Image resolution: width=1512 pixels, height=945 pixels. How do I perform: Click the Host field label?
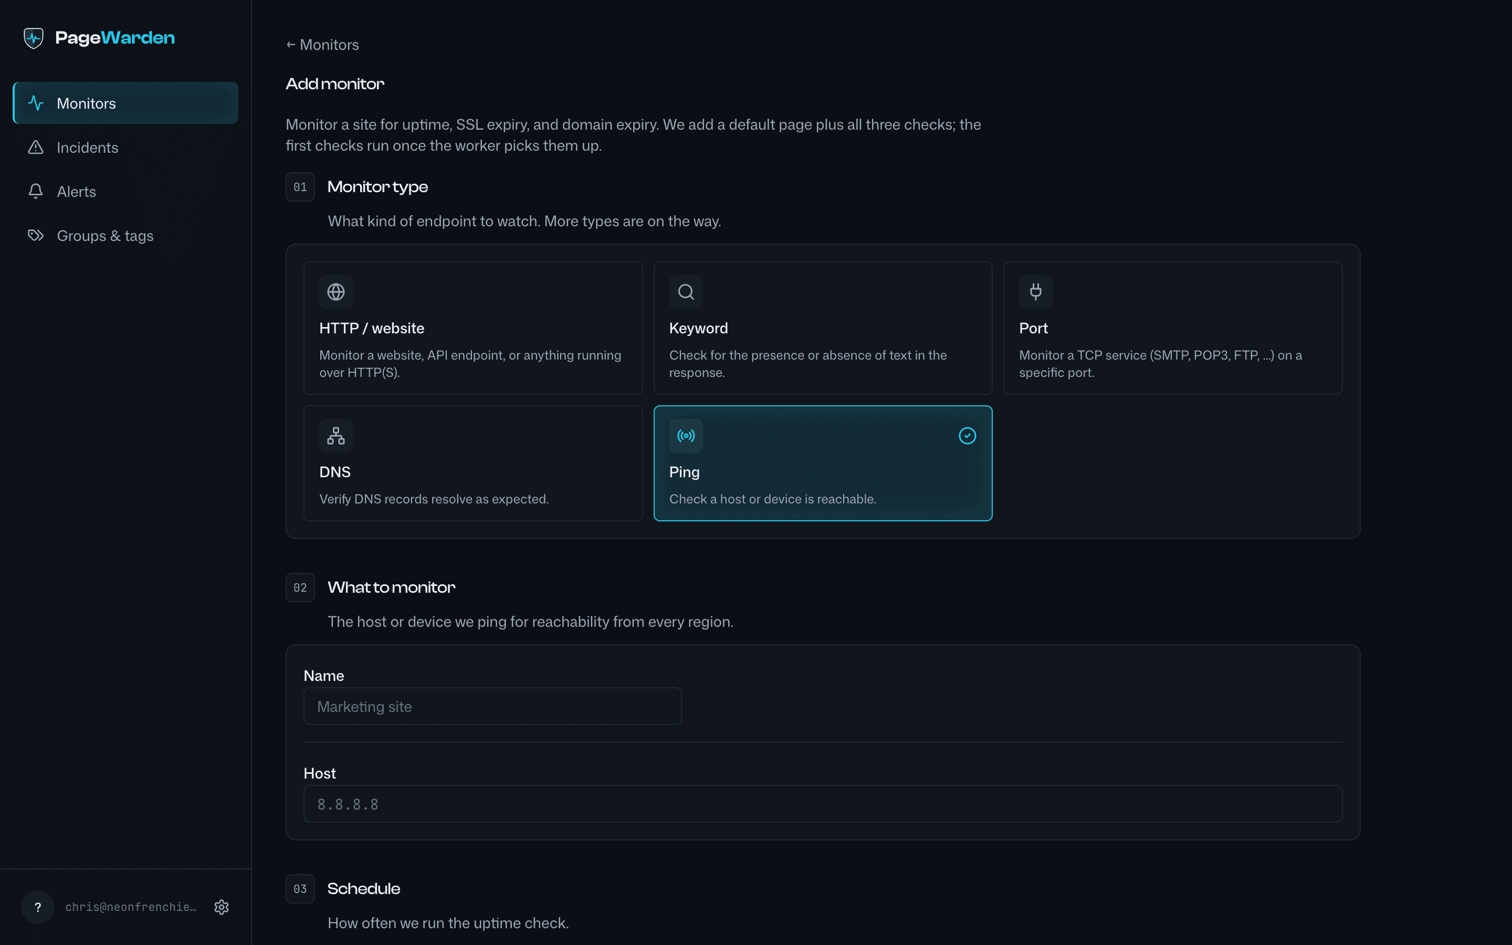coord(320,773)
